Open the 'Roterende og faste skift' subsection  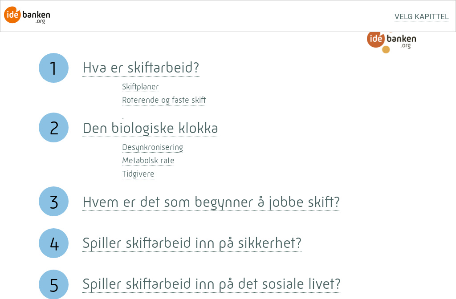[x=164, y=100]
